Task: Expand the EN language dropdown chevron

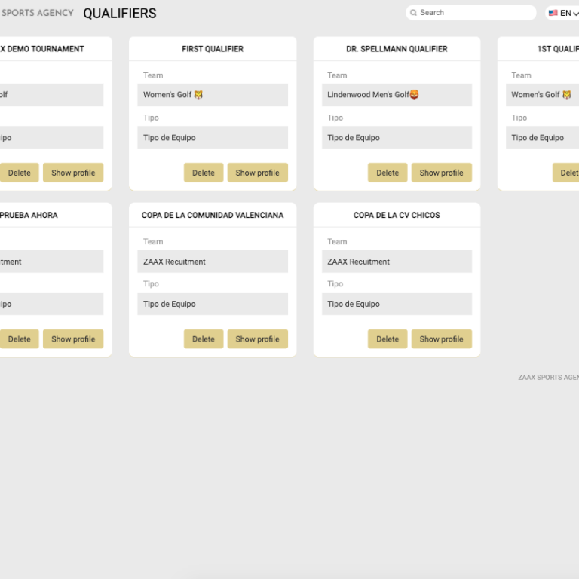Action: click(576, 14)
